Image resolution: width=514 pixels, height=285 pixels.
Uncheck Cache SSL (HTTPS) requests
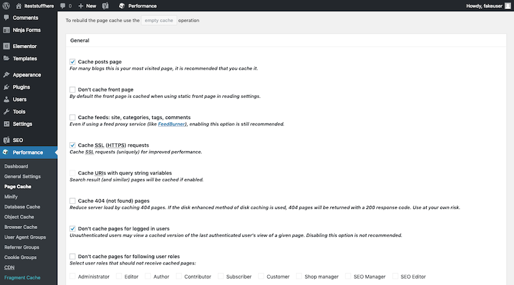[73, 145]
